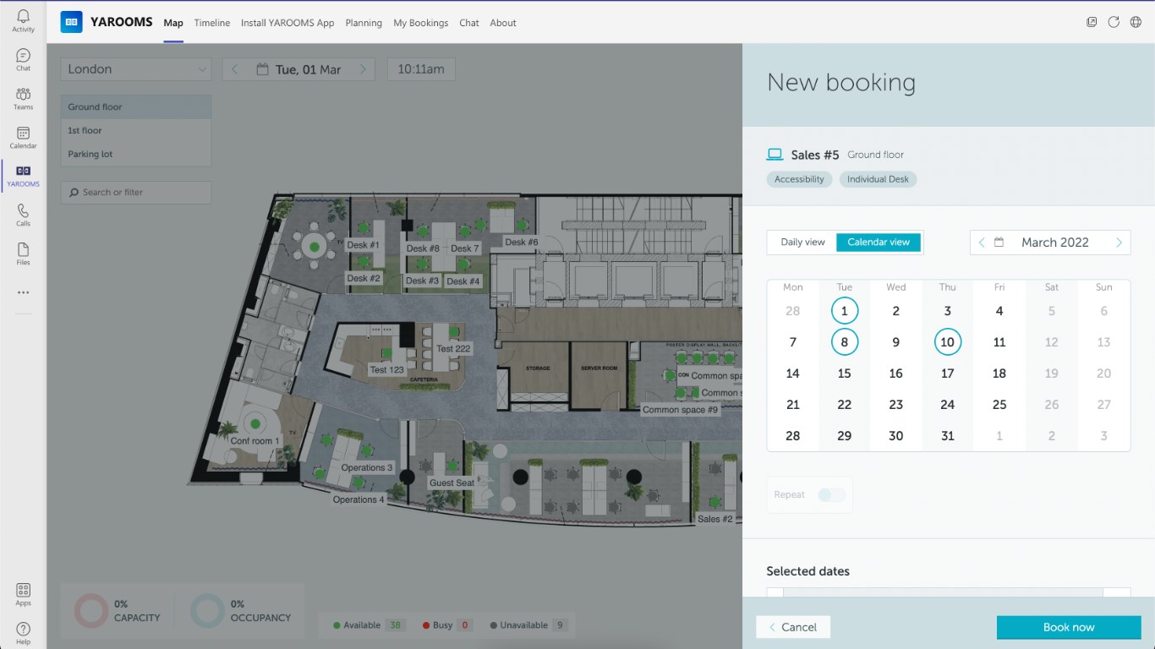
Task: Open the Tue, 01 Mar date picker
Action: 298,69
